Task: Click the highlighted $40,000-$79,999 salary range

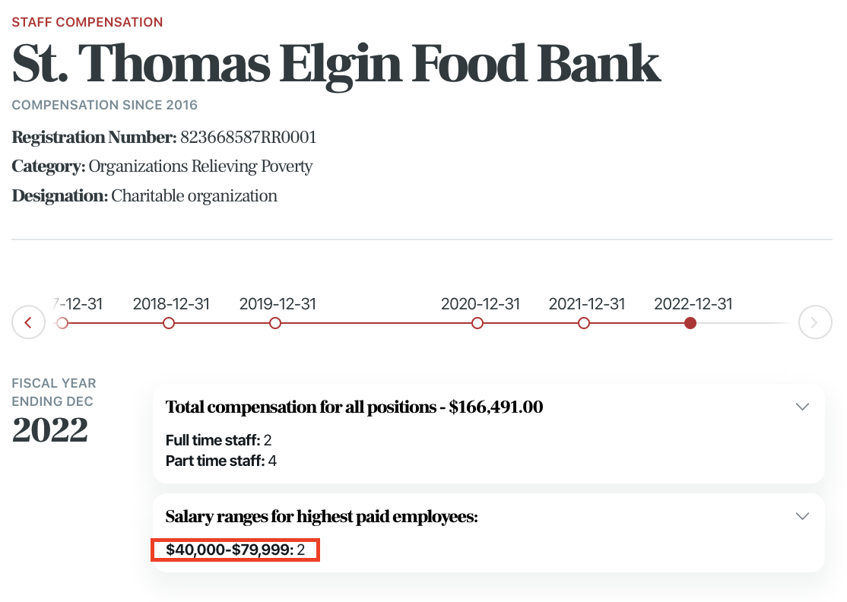Action: point(235,550)
